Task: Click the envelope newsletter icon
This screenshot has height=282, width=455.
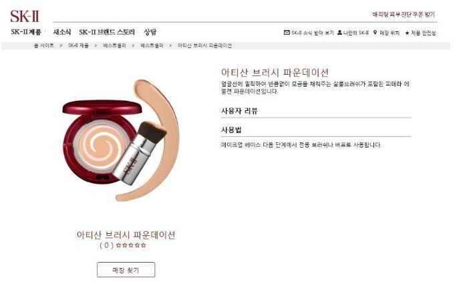Action: [287, 33]
